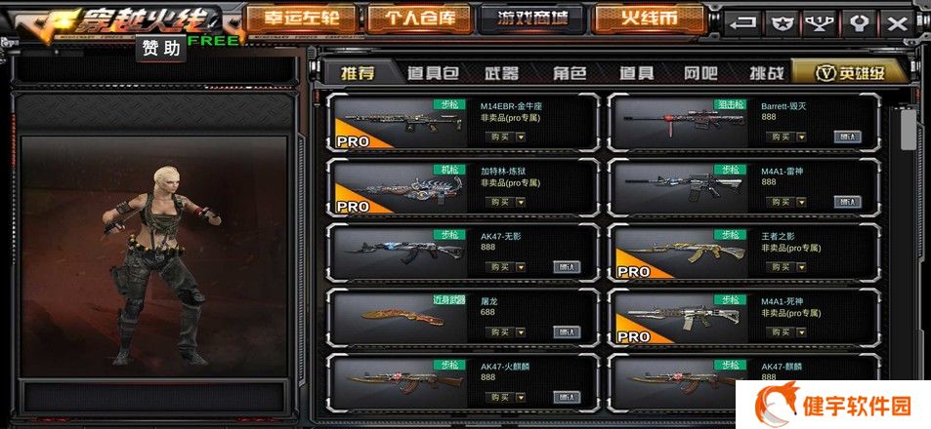931x429 pixels.
Task: Open the trophy ranking icon
Action: point(821,23)
